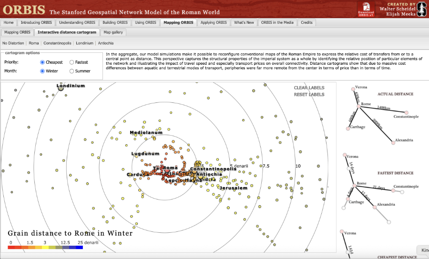Click the Londinium node on the cartogram
This screenshot has height=259, width=429.
[x=61, y=89]
